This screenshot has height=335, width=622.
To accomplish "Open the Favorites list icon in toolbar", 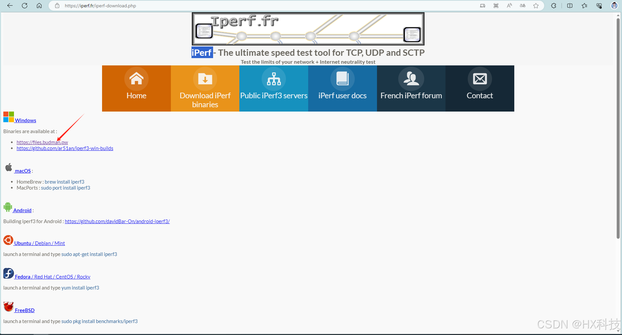I will point(584,6).
